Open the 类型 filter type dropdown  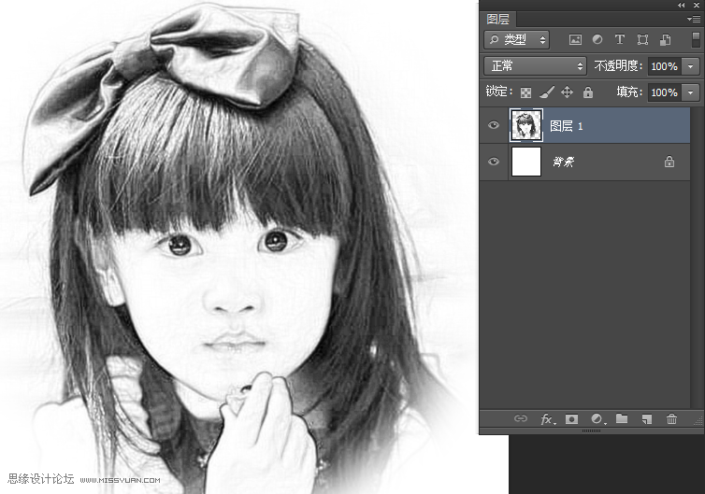517,39
